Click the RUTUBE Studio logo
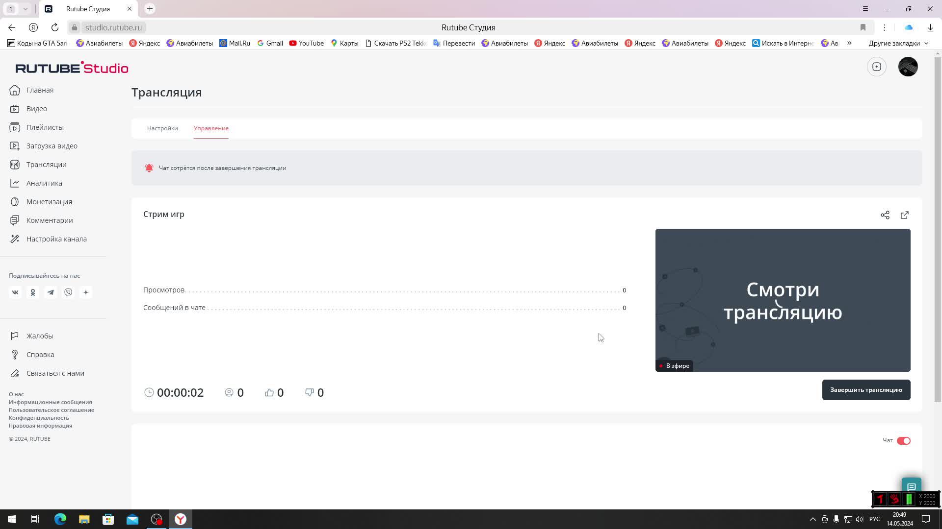942x529 pixels. 72,68
